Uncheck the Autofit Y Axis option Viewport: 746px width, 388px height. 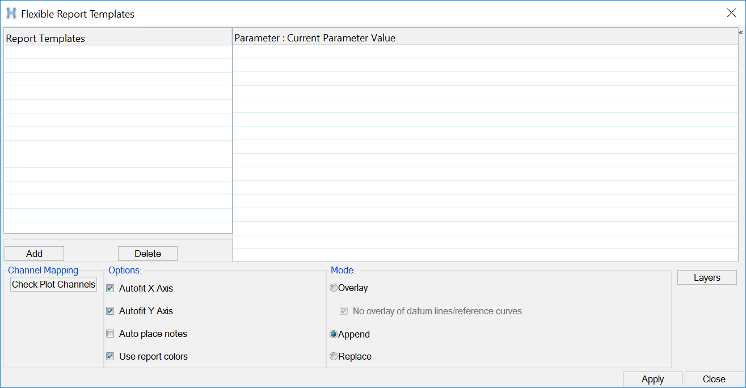pyautogui.click(x=111, y=311)
